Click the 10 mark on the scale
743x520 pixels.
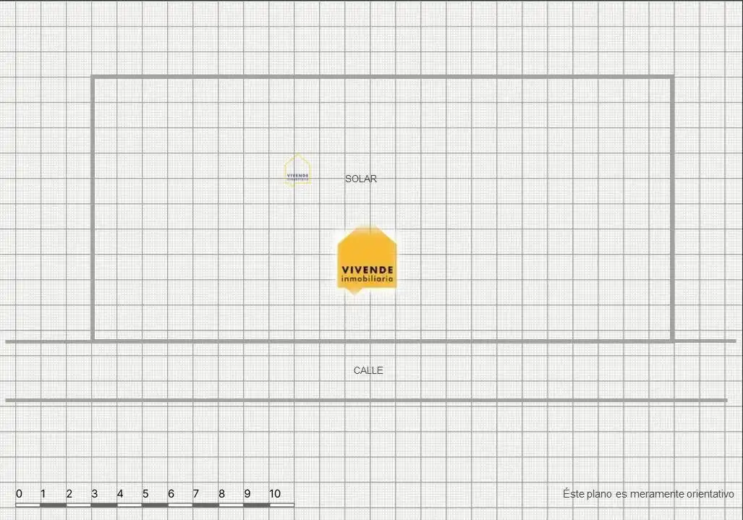(275, 494)
